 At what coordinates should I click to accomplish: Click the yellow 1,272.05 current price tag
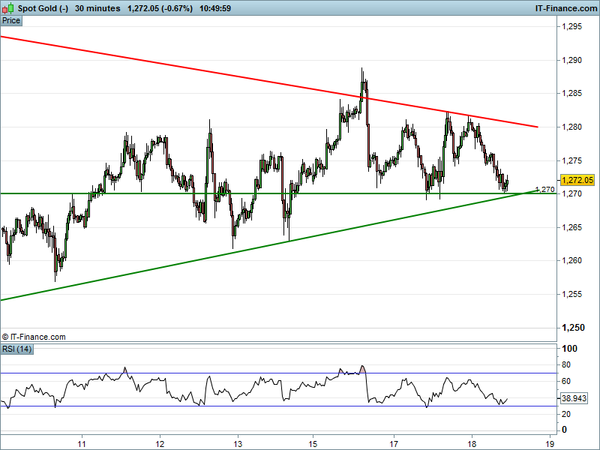tap(577, 180)
